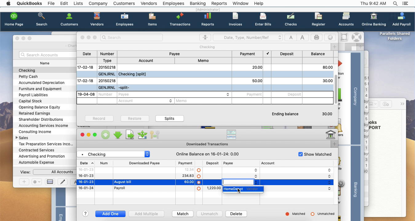
Task: Open the Register icon
Action: 318,19
